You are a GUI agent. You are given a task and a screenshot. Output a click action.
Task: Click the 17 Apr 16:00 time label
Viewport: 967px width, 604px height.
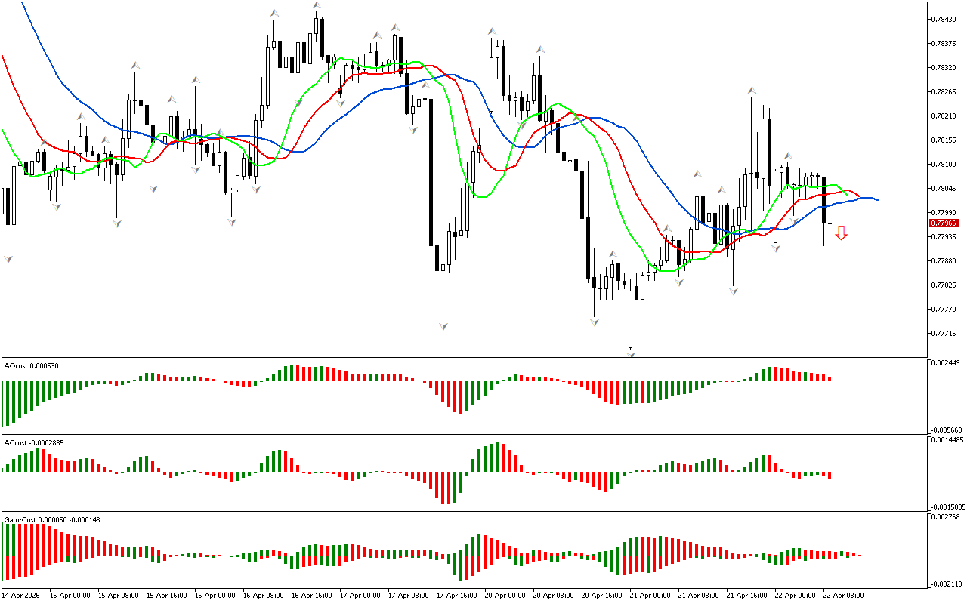456,596
